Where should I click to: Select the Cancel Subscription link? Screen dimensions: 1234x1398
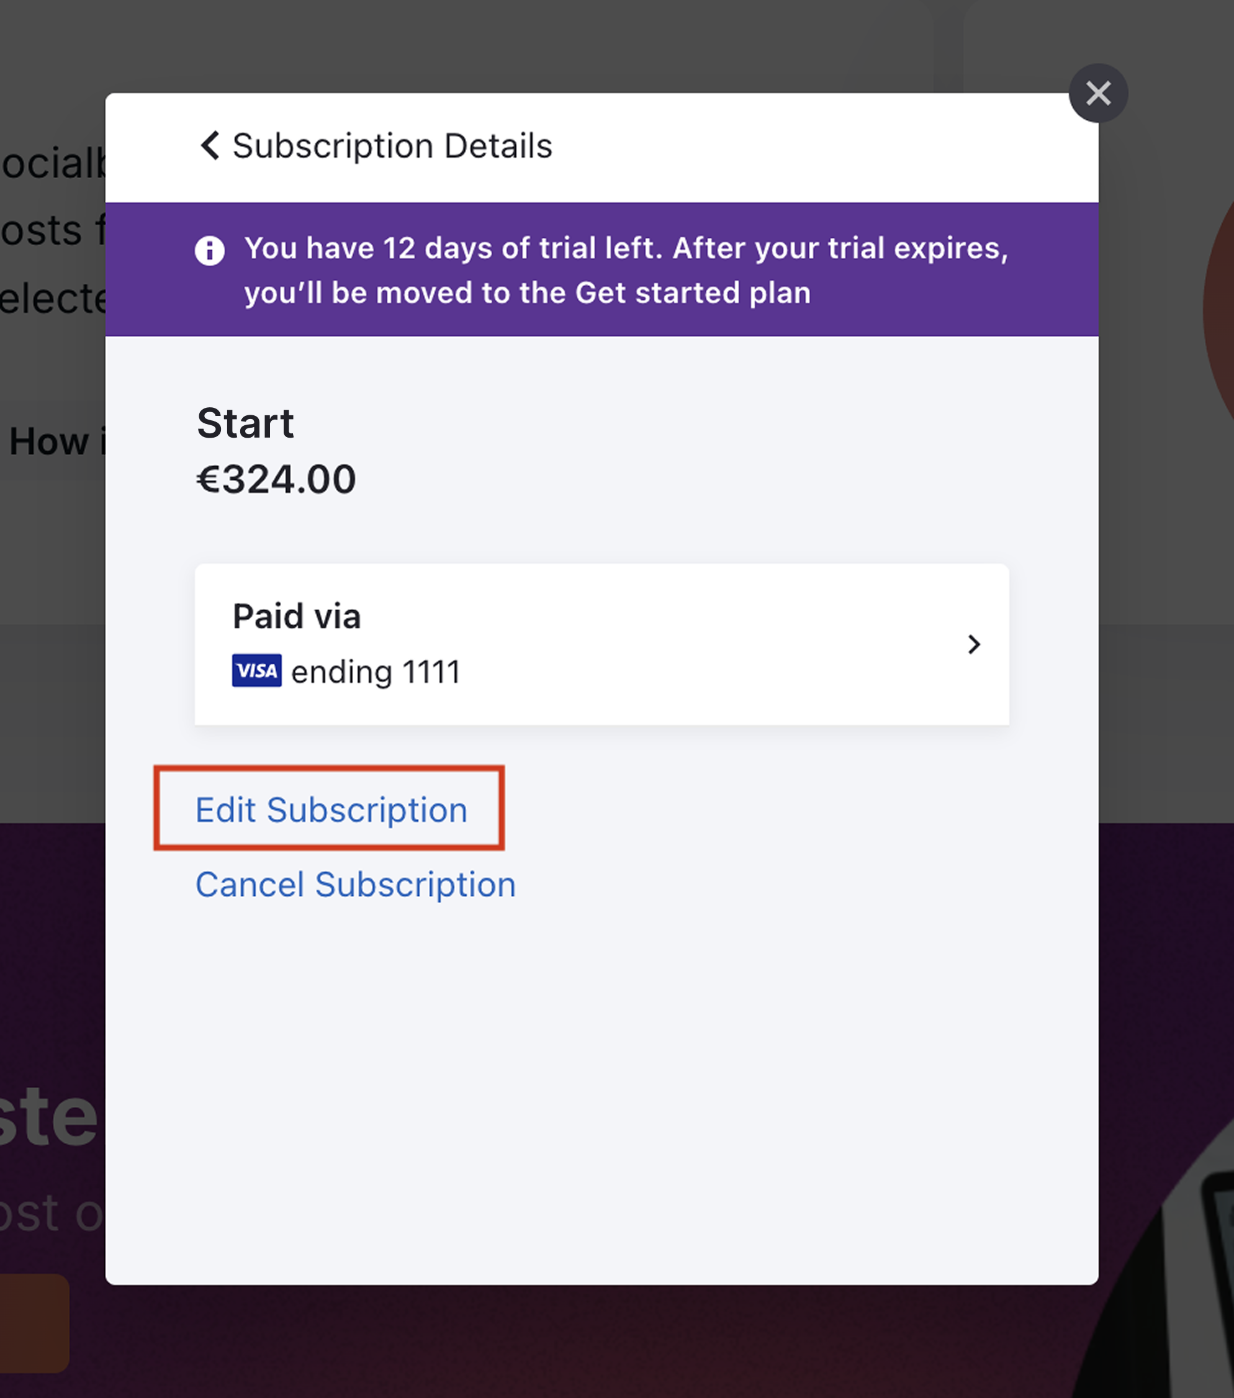pos(356,885)
